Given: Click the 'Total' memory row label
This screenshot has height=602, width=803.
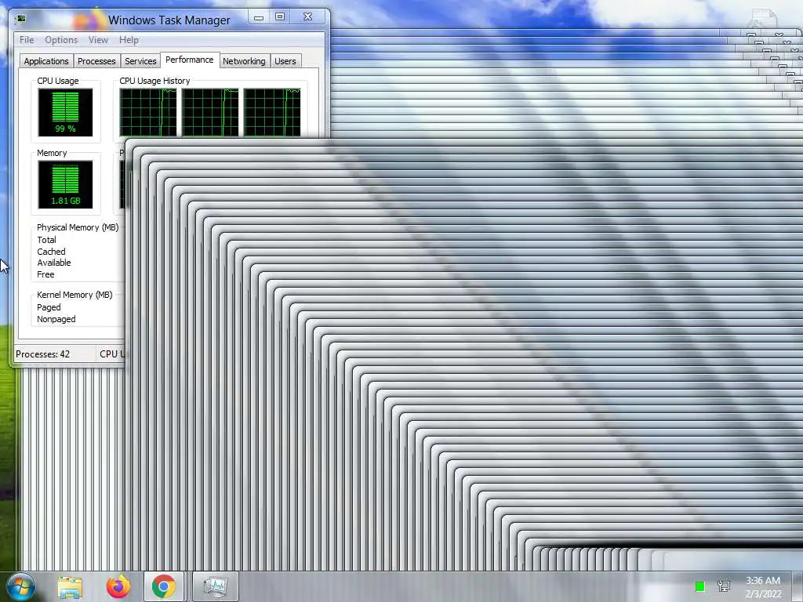Looking at the screenshot, I should 46,240.
